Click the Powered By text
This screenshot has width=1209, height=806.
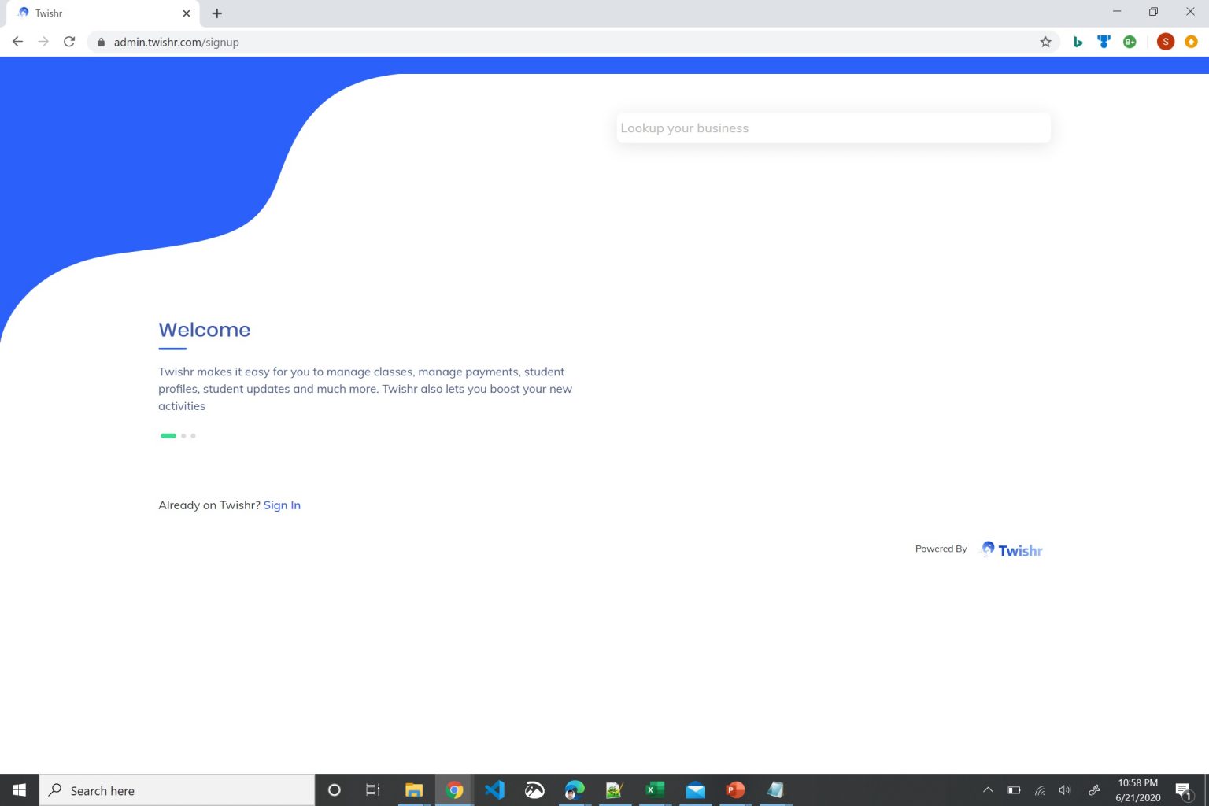tap(941, 549)
